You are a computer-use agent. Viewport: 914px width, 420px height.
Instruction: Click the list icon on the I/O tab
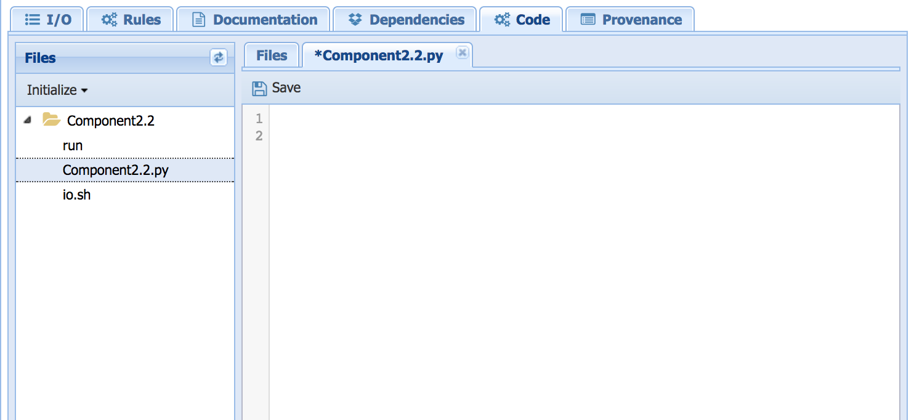[x=33, y=20]
